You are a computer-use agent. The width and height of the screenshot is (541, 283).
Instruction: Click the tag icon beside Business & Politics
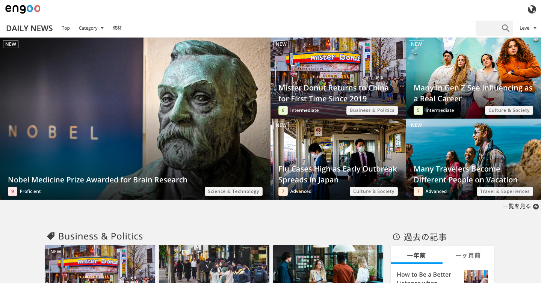51,236
